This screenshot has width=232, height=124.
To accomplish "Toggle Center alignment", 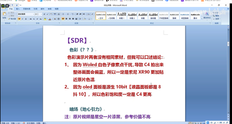I will pos(66,19).
